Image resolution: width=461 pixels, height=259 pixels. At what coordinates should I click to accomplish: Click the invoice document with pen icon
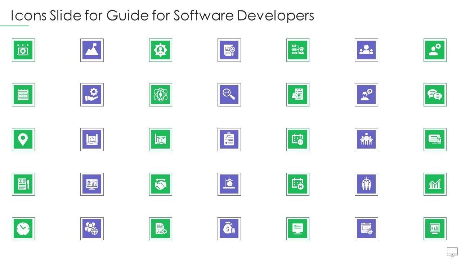23,184
